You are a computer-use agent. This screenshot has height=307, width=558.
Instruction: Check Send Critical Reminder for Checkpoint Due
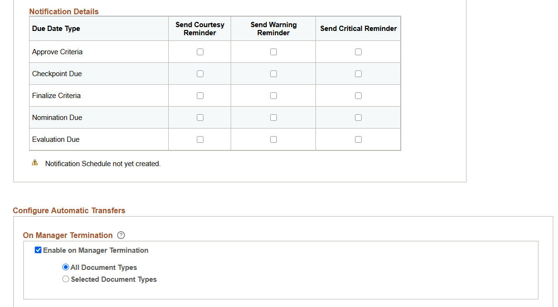[x=358, y=73]
